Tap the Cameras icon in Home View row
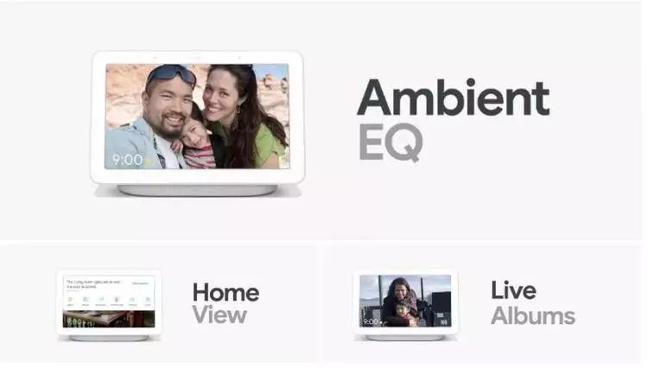Screen dimensions: 648x368 tap(133, 299)
